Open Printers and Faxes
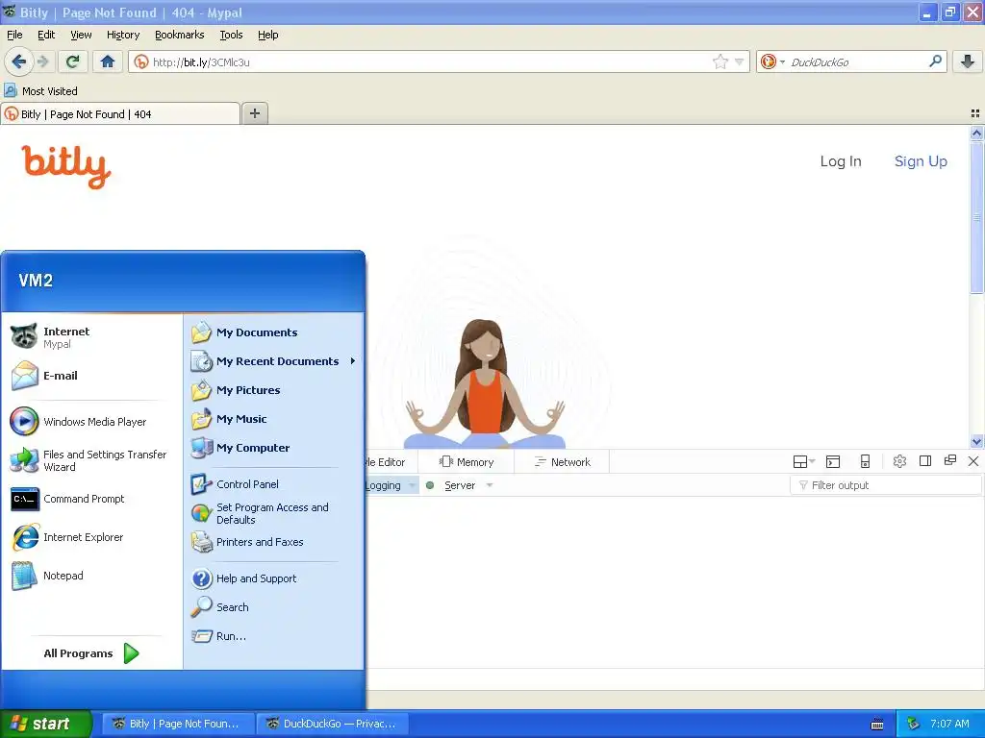 coord(260,542)
